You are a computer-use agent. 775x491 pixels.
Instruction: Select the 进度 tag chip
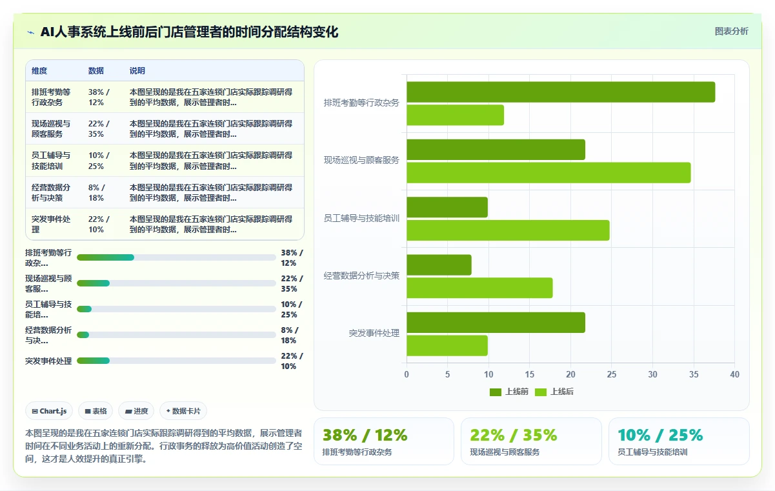[136, 411]
